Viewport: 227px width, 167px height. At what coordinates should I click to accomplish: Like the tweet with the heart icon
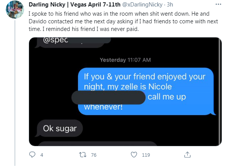[x=134, y=155]
